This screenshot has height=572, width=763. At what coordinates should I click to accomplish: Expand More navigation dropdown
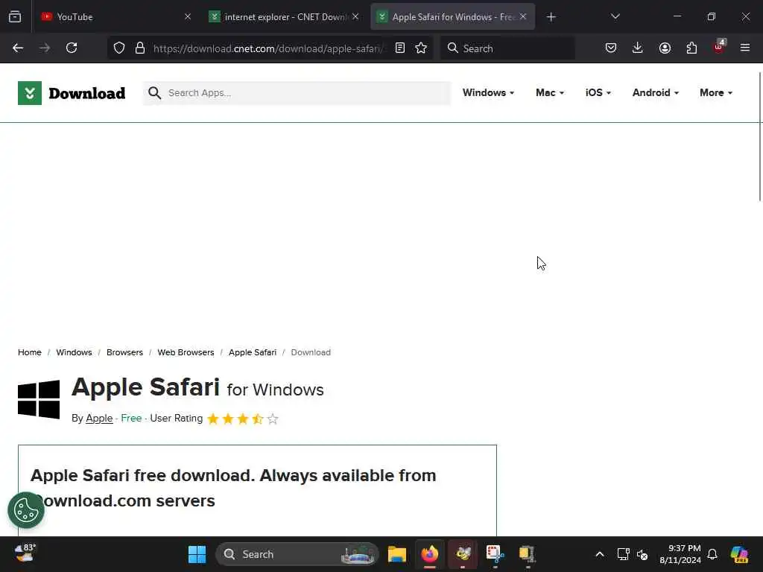click(716, 93)
